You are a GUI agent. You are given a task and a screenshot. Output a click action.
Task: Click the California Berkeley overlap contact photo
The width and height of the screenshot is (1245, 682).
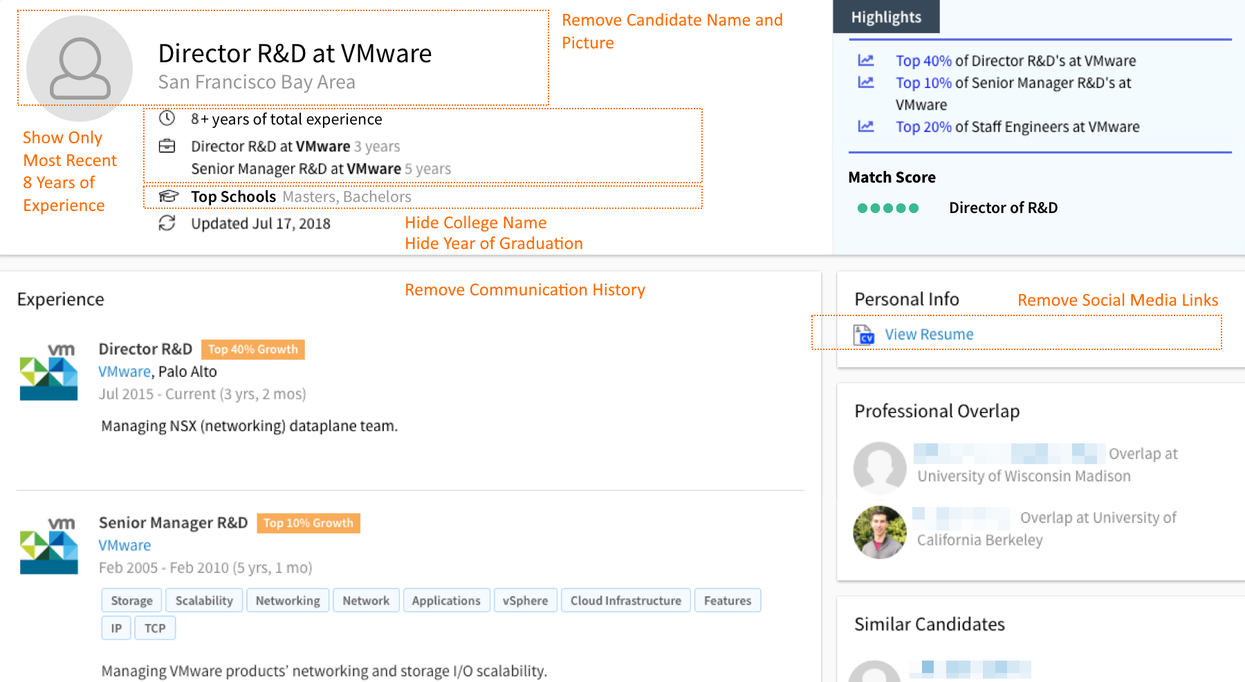click(x=880, y=533)
